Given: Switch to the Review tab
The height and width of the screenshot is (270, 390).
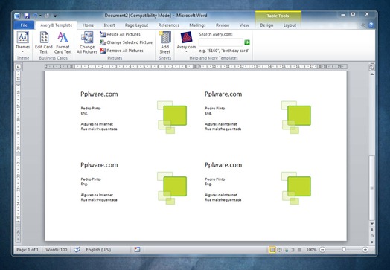Looking at the screenshot, I should point(223,25).
